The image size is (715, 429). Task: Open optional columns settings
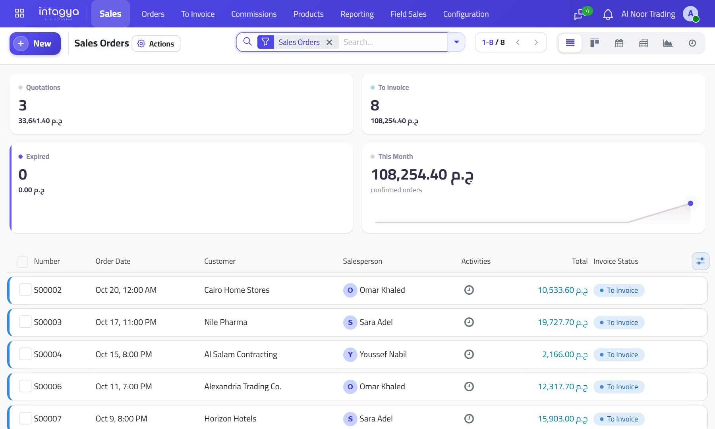point(701,261)
